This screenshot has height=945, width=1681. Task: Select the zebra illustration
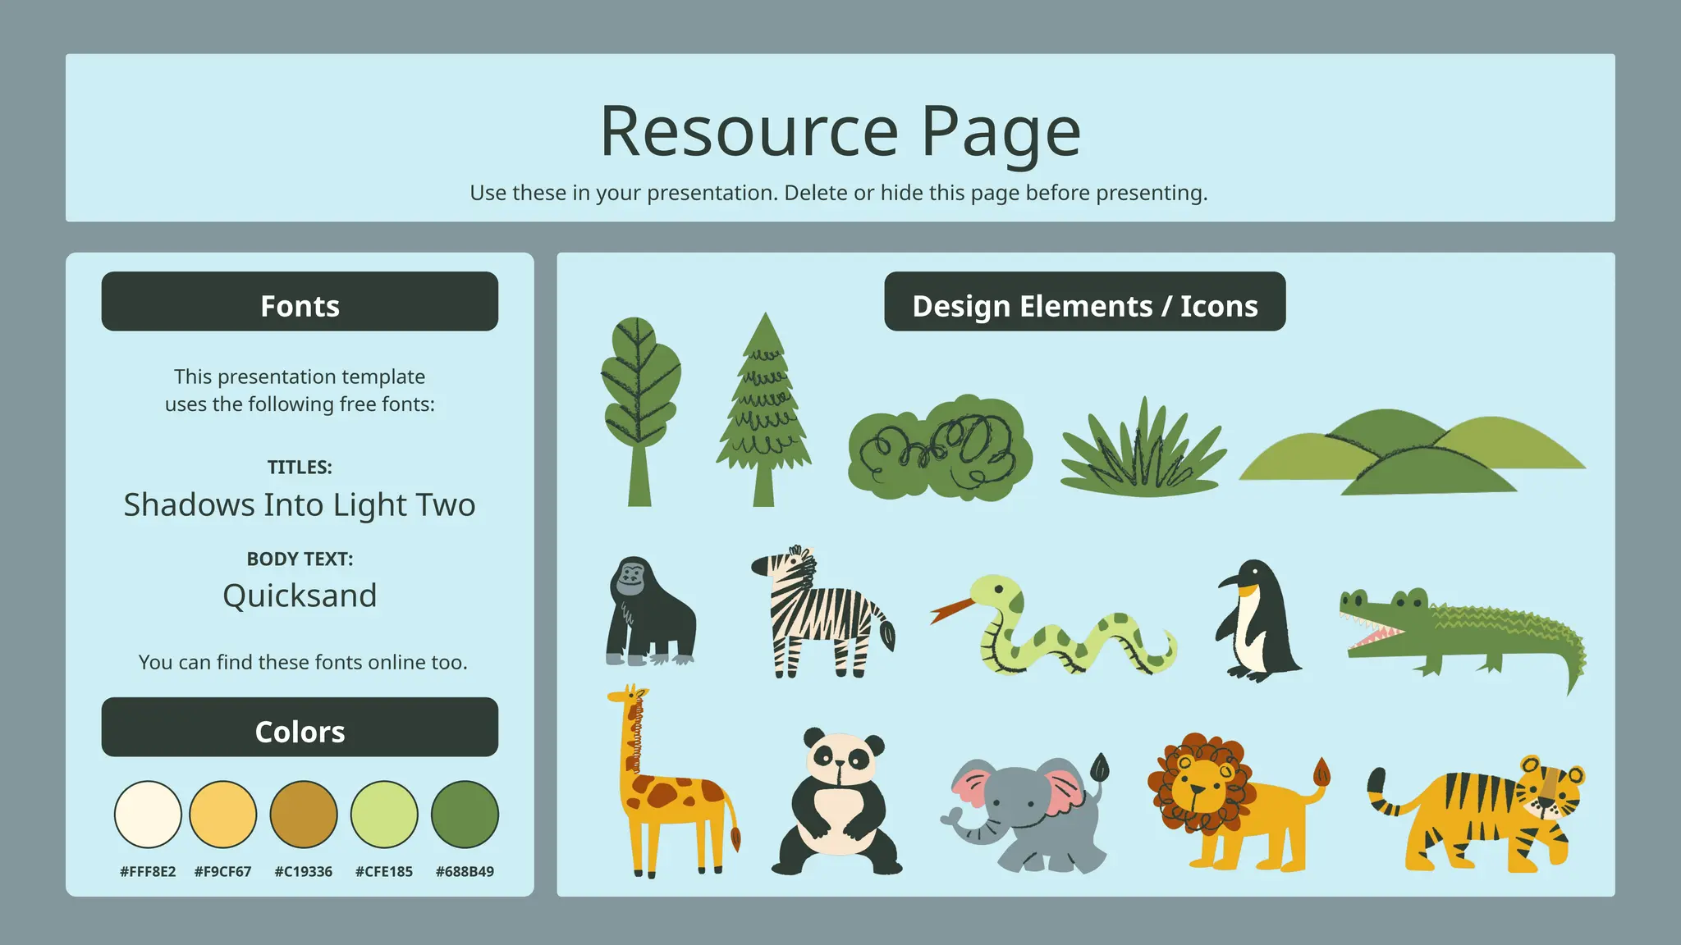823,612
